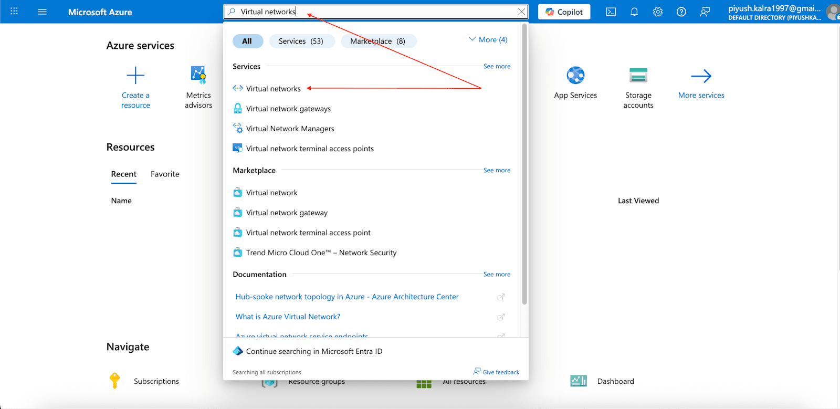The height and width of the screenshot is (409, 840).
Task: Click the Last Viewed column header
Action: point(638,201)
